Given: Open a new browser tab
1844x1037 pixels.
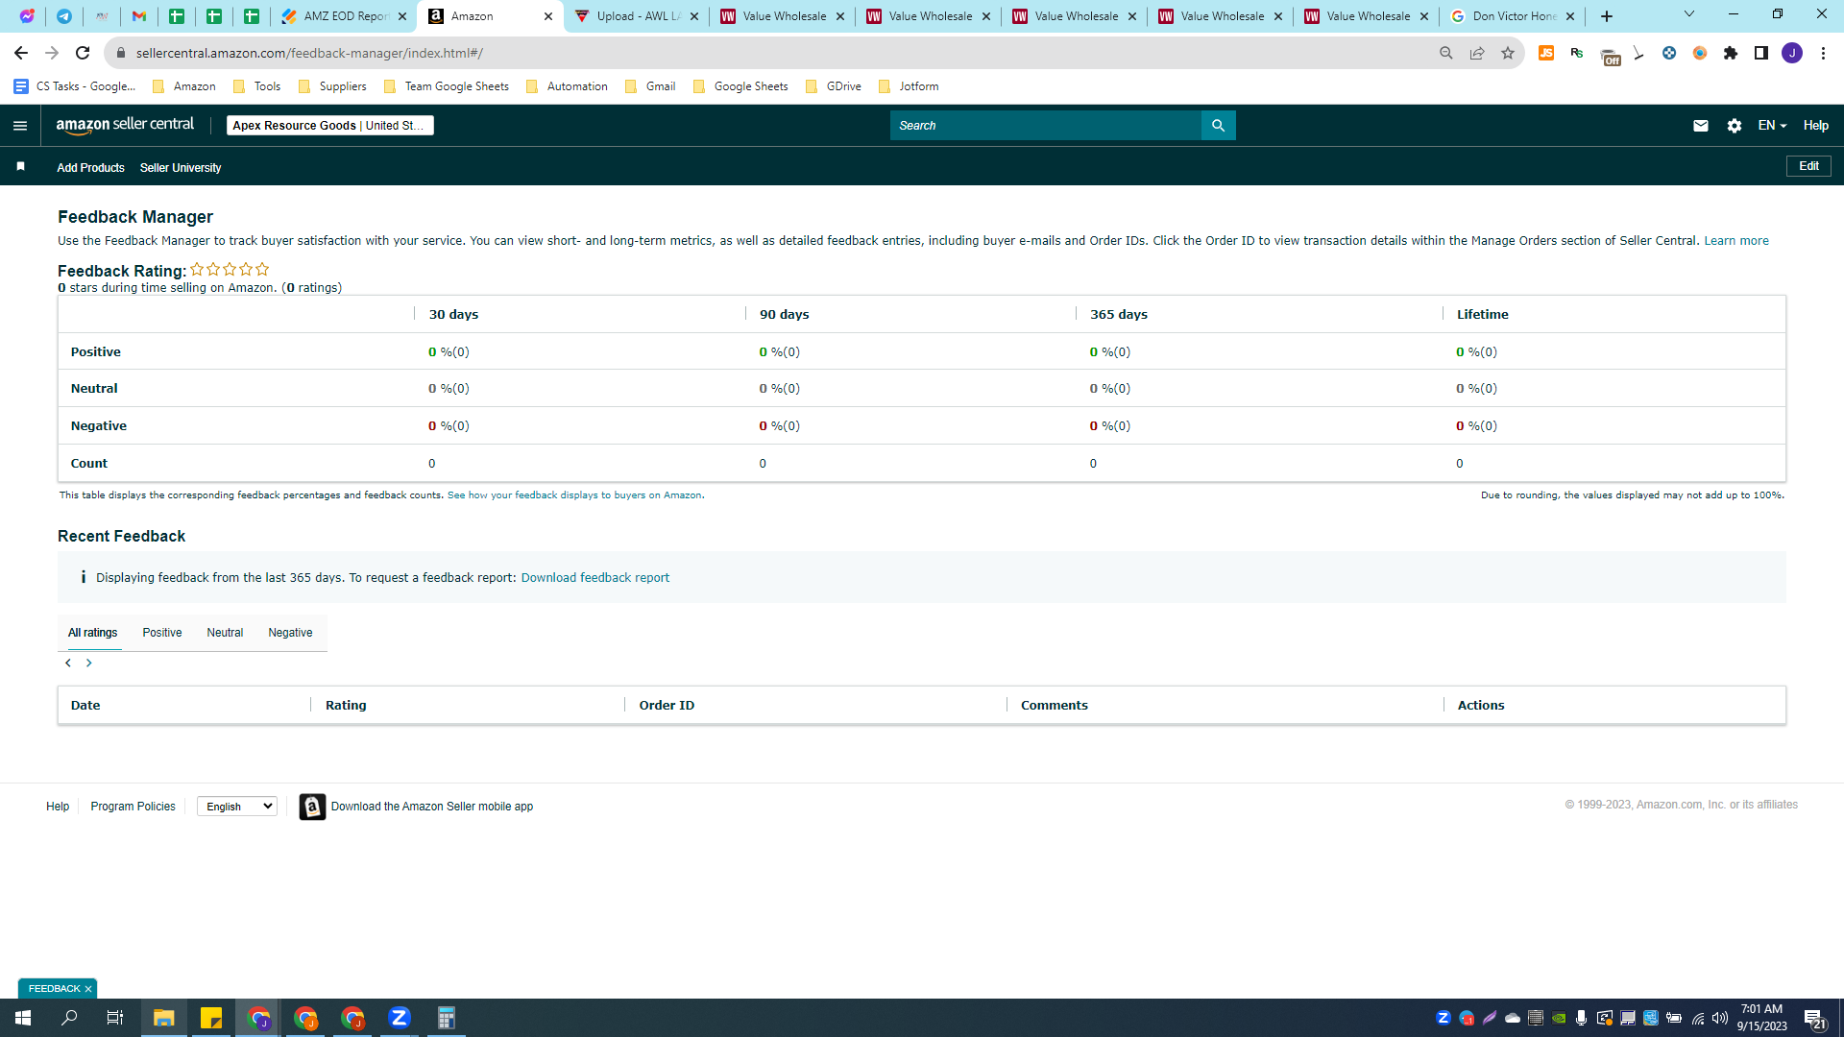Looking at the screenshot, I should 1607,16.
